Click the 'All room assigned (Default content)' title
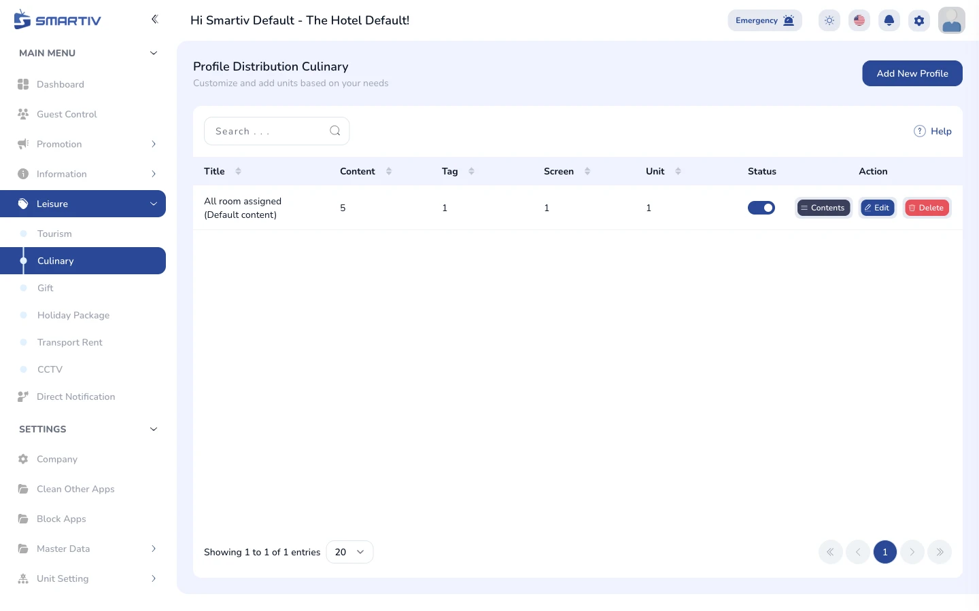This screenshot has height=611, width=979. pyautogui.click(x=243, y=208)
